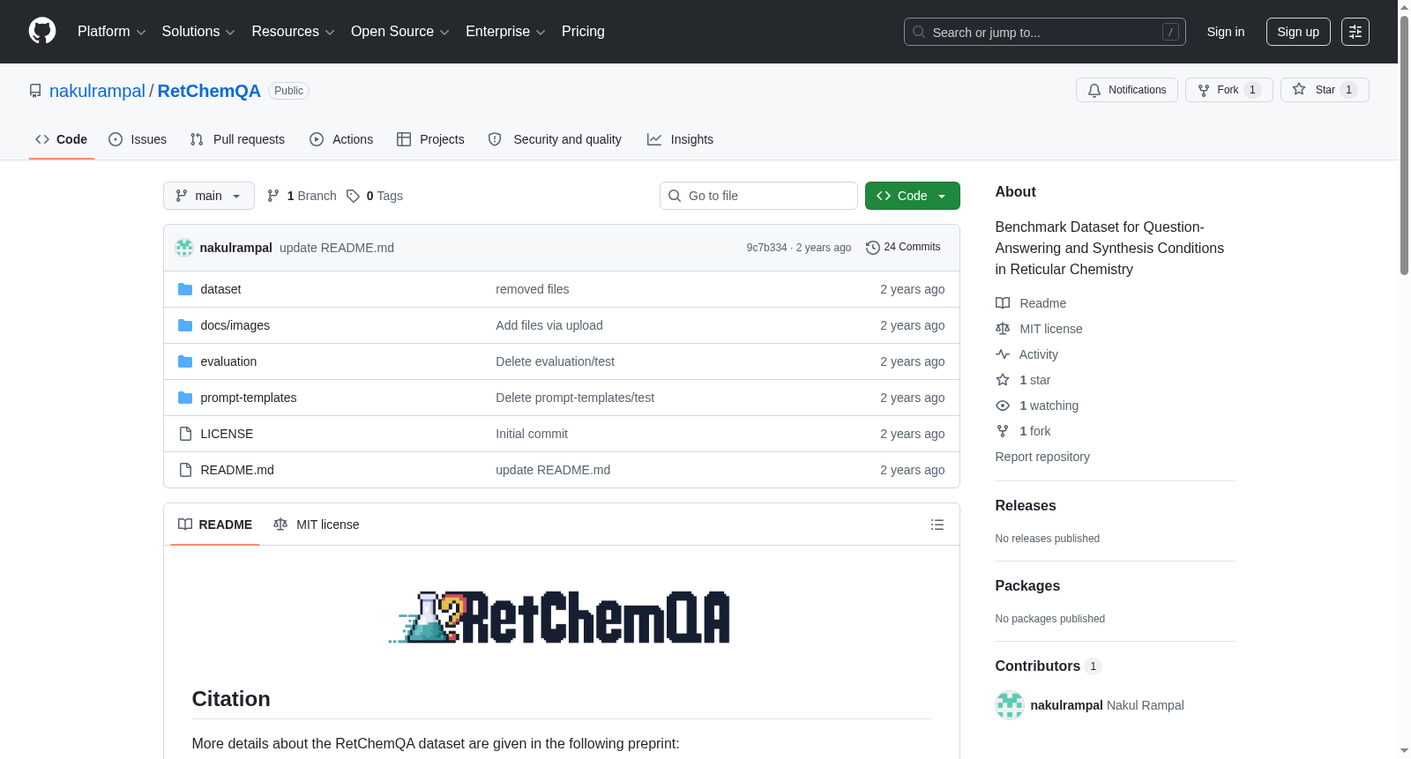Click the docs/images folder icon
The width and height of the screenshot is (1411, 759).
tap(185, 325)
